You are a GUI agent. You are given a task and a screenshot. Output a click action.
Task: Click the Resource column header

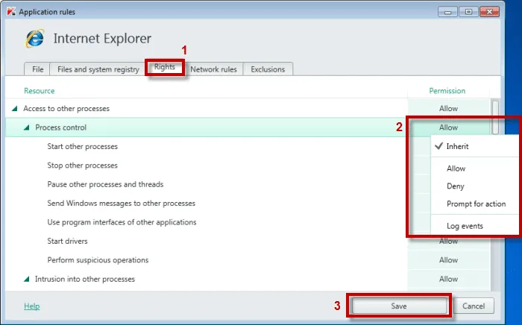point(40,91)
